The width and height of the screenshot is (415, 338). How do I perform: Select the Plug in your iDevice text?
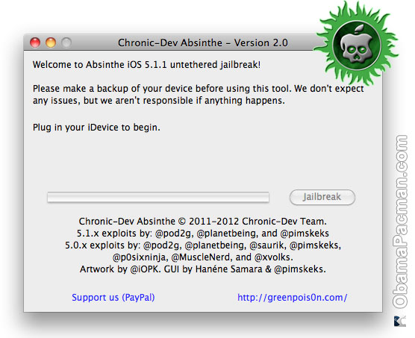96,128
